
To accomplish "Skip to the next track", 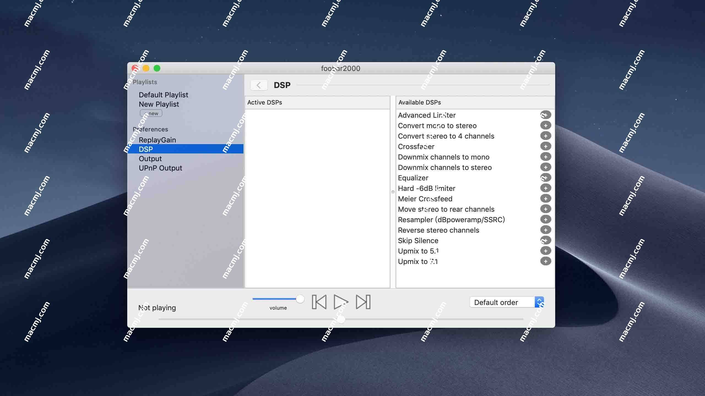I will coord(363,302).
